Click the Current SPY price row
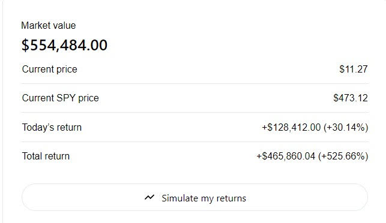This screenshot has width=386, height=223. point(195,98)
